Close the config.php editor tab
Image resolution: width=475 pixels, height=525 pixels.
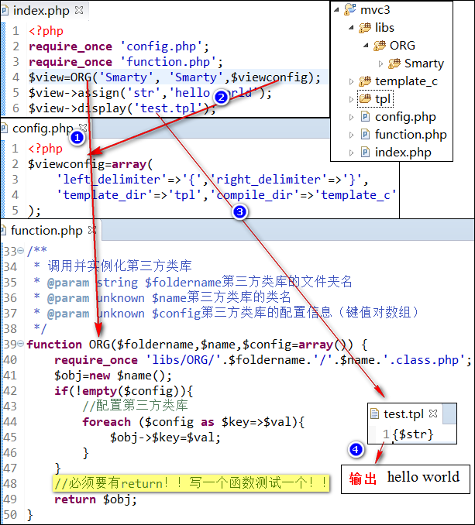pyautogui.click(x=83, y=128)
